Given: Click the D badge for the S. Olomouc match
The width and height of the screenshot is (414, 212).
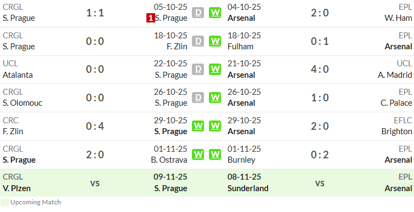Looking at the screenshot, I should point(198,98).
